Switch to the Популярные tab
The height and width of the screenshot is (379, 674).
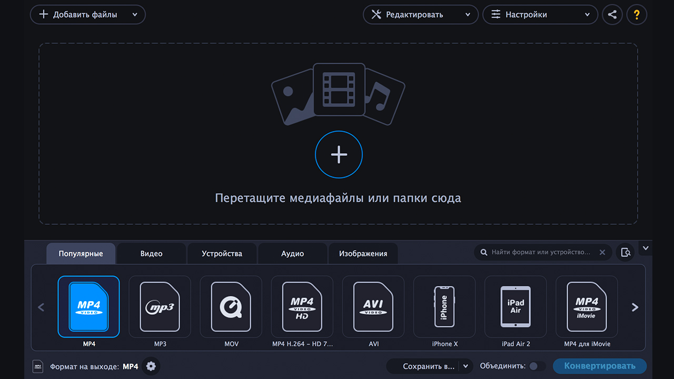tap(81, 253)
